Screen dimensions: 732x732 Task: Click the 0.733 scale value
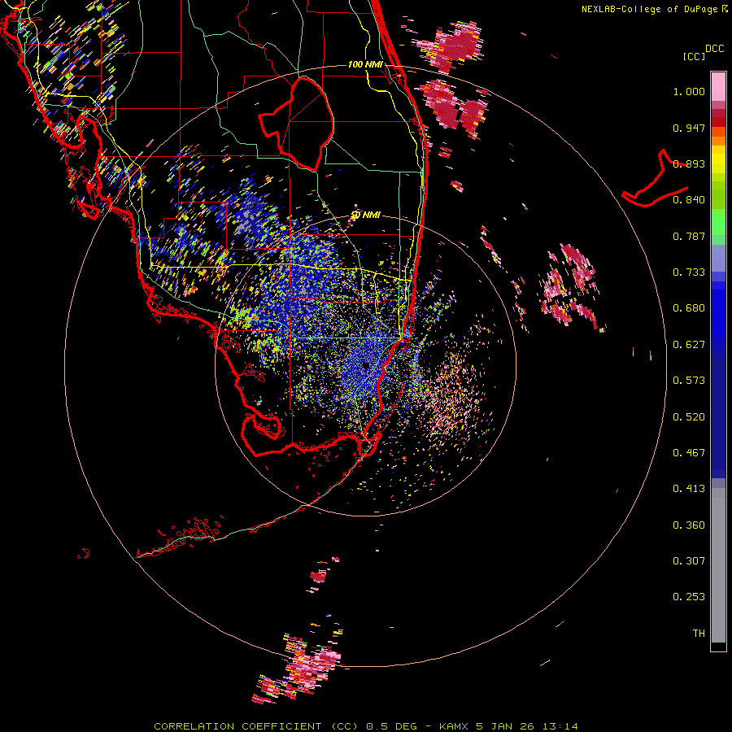point(689,272)
